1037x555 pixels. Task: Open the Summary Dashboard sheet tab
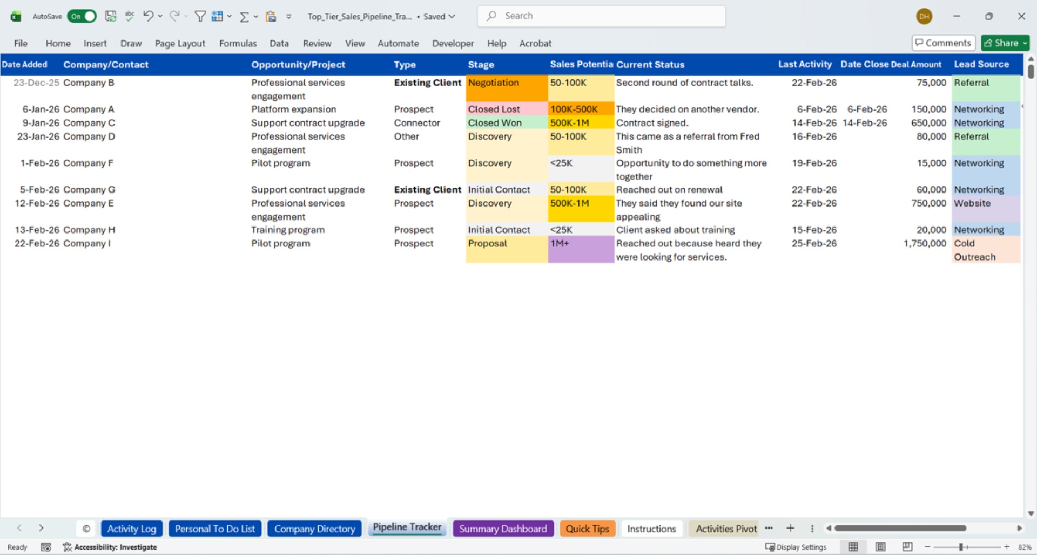click(503, 529)
